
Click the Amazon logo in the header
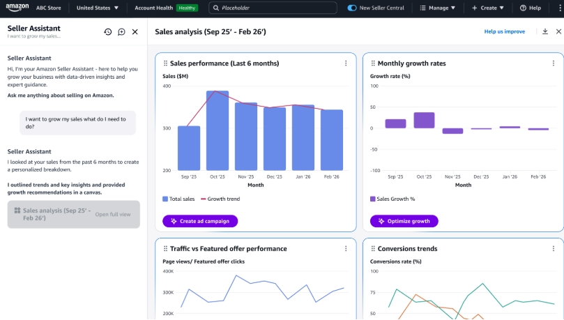click(17, 8)
